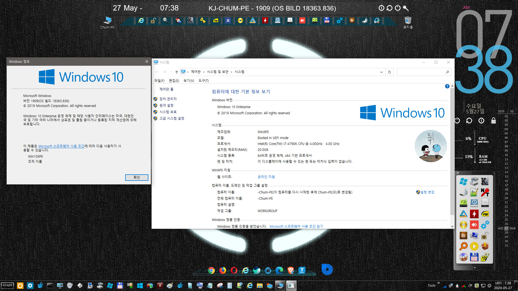Launch the yellow play button in side panel
The image size is (518, 291).
474,246
